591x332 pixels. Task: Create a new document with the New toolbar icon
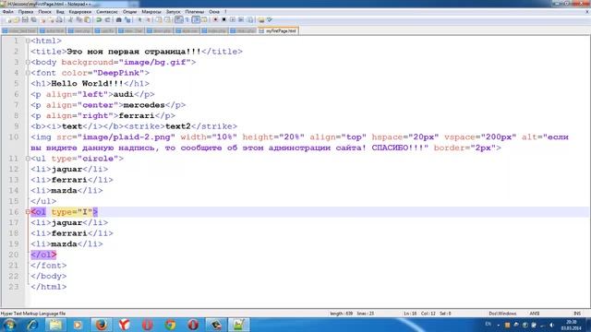coord(8,19)
